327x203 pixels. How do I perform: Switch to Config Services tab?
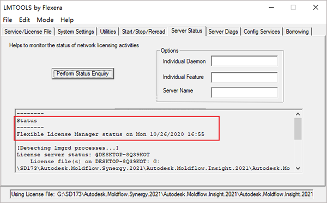click(262, 32)
